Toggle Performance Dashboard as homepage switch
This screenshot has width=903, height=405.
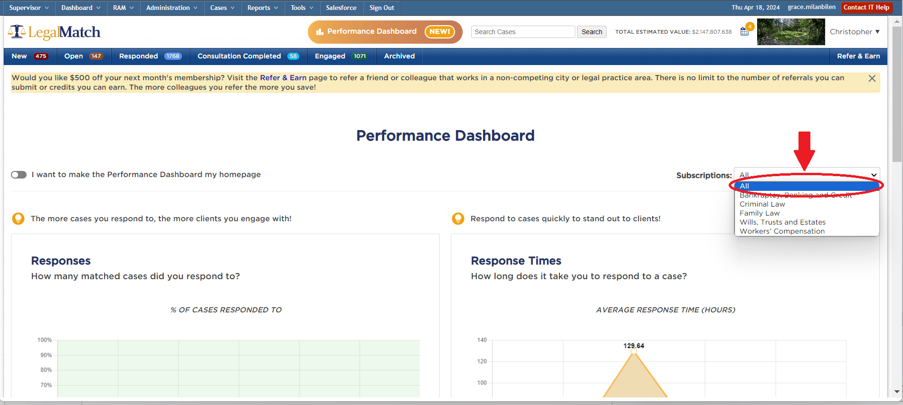tap(19, 175)
